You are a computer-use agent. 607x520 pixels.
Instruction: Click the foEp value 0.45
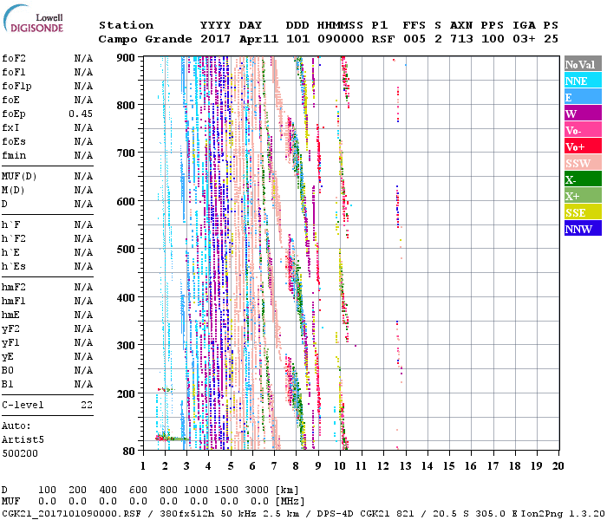coord(81,114)
